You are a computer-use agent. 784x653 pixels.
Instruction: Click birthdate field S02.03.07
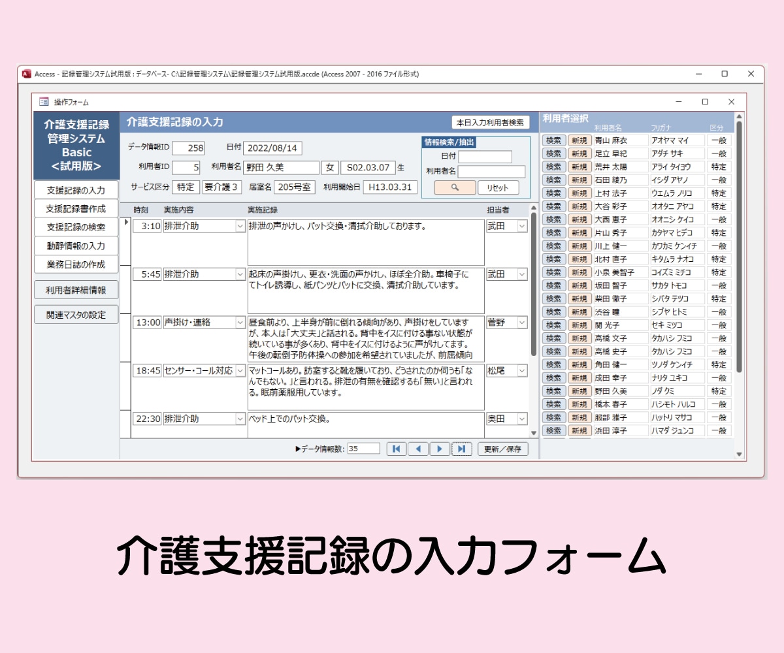coord(368,168)
